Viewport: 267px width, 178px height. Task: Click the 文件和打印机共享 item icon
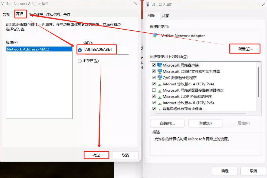pos(160,72)
